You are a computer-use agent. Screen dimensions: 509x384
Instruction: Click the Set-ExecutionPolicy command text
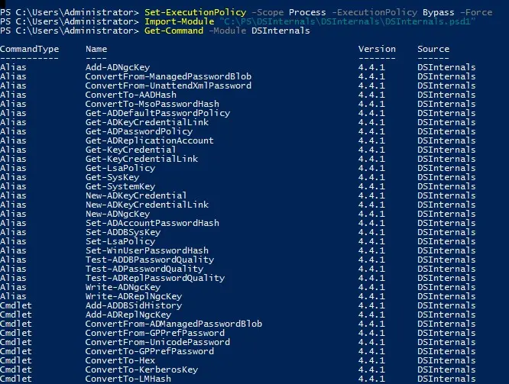tap(195, 12)
